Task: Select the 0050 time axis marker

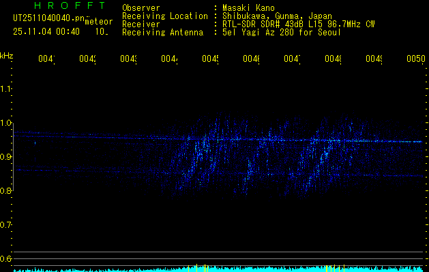Action: (x=415, y=60)
